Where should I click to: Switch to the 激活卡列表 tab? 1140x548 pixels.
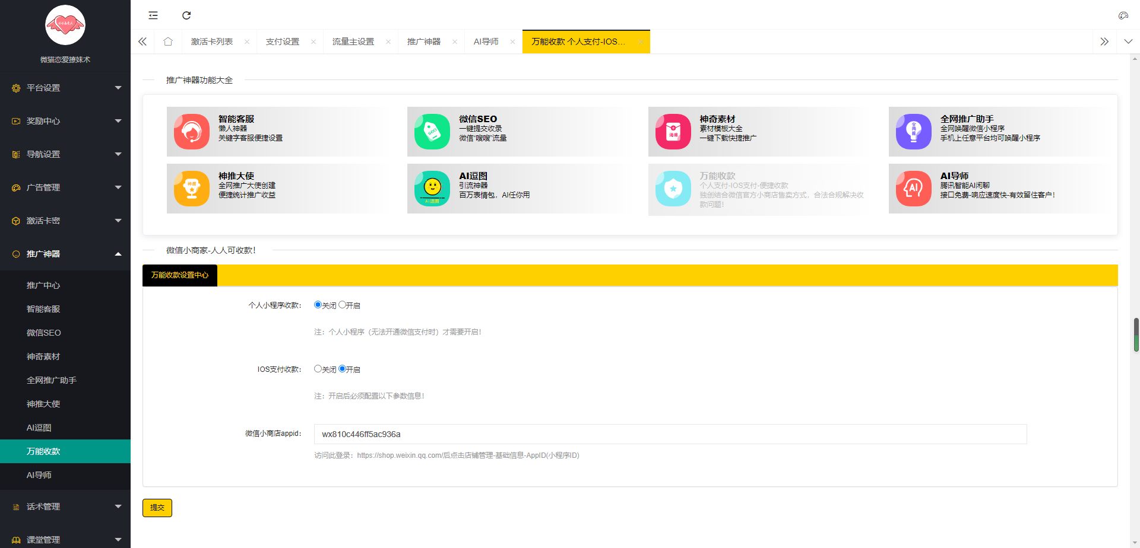(x=212, y=42)
